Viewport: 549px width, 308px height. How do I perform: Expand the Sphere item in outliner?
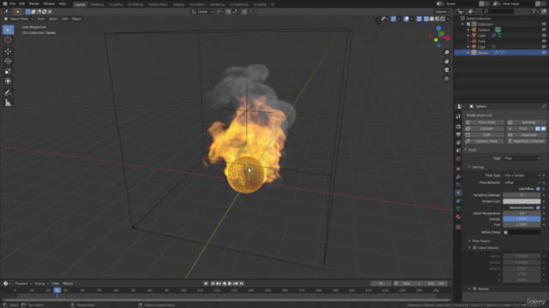pyautogui.click(x=468, y=52)
